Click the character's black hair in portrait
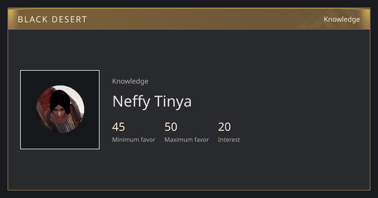Screen dimensions: 378x198 tap(60, 99)
